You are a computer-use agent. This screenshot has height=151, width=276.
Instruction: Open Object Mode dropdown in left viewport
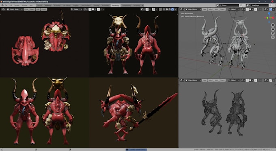tap(15, 9)
